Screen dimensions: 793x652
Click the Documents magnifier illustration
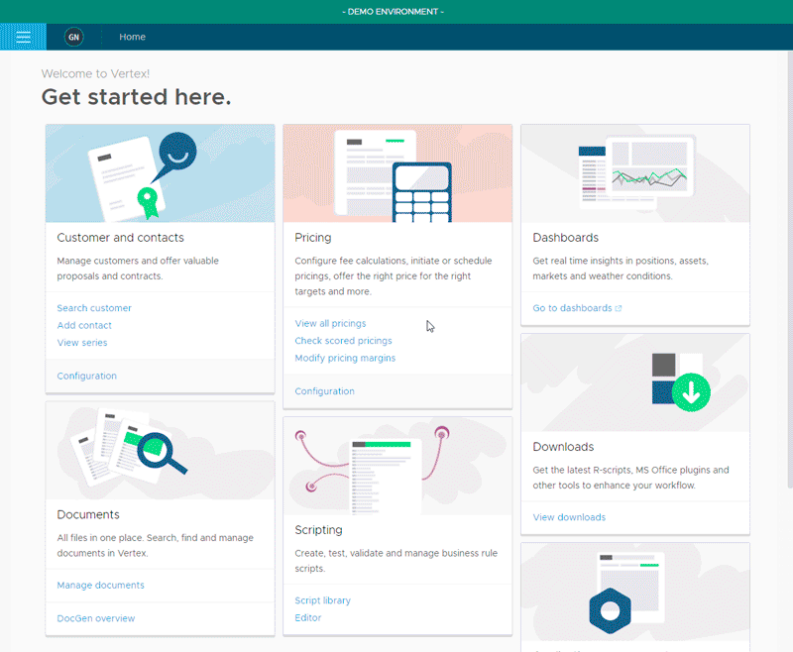click(x=161, y=450)
